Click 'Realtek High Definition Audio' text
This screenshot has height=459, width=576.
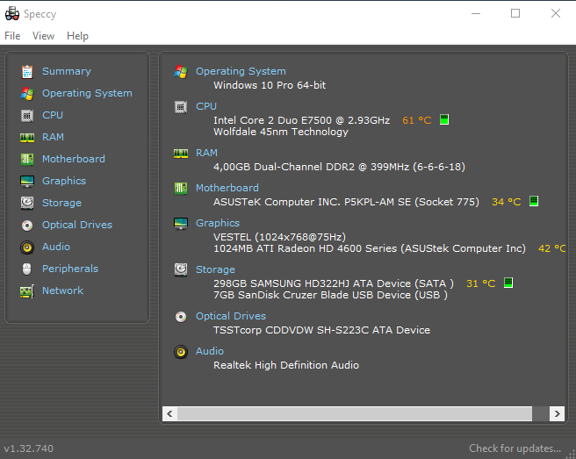pos(286,365)
